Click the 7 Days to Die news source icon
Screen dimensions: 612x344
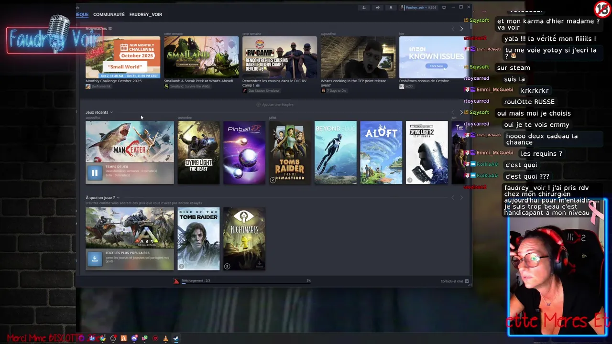[323, 90]
